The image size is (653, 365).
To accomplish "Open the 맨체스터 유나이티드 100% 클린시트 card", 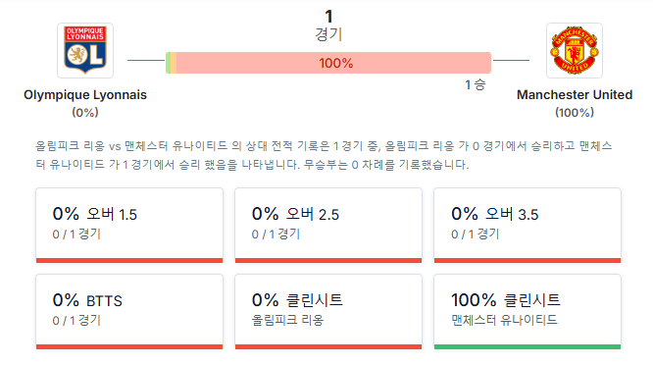I will coord(527,312).
